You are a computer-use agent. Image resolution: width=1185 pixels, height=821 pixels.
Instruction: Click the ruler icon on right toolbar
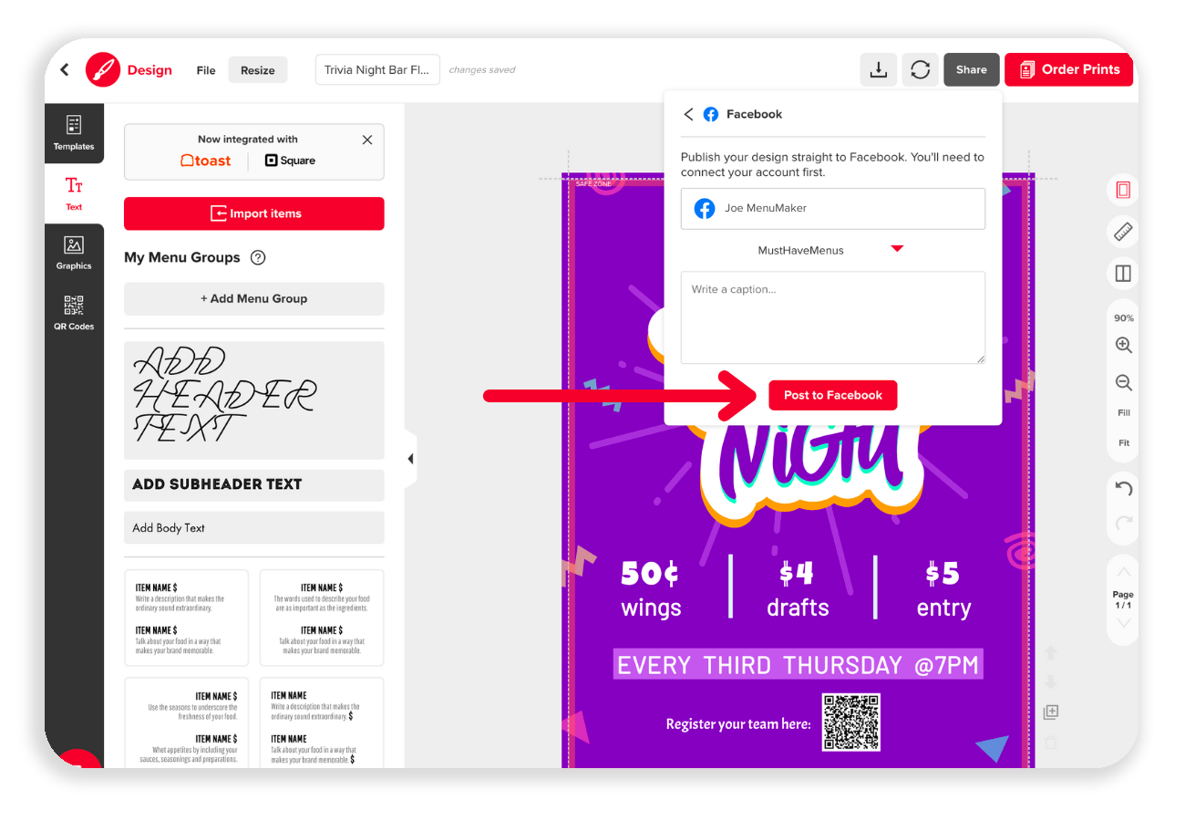point(1123,232)
